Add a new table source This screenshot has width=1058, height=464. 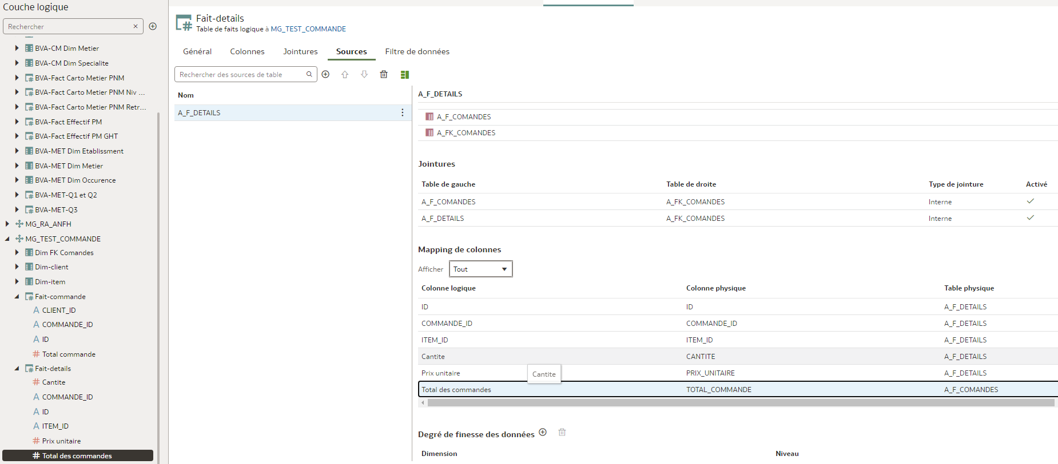(x=325, y=74)
